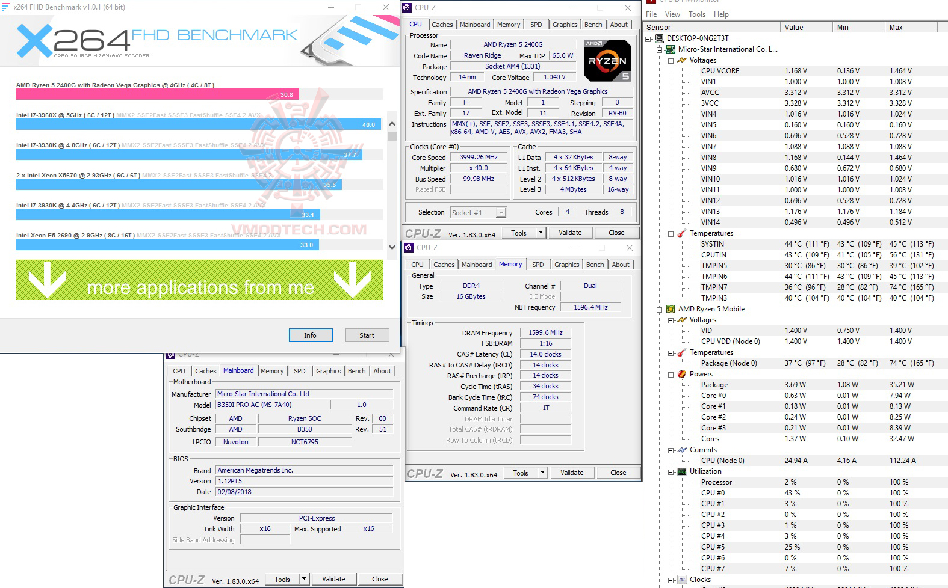The height and width of the screenshot is (588, 948).
Task: Open the View menu in HWMonitor
Action: tap(672, 14)
